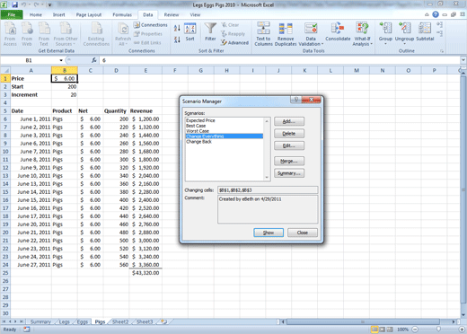
Task: Toggle the Filter funnel
Action: click(x=210, y=31)
